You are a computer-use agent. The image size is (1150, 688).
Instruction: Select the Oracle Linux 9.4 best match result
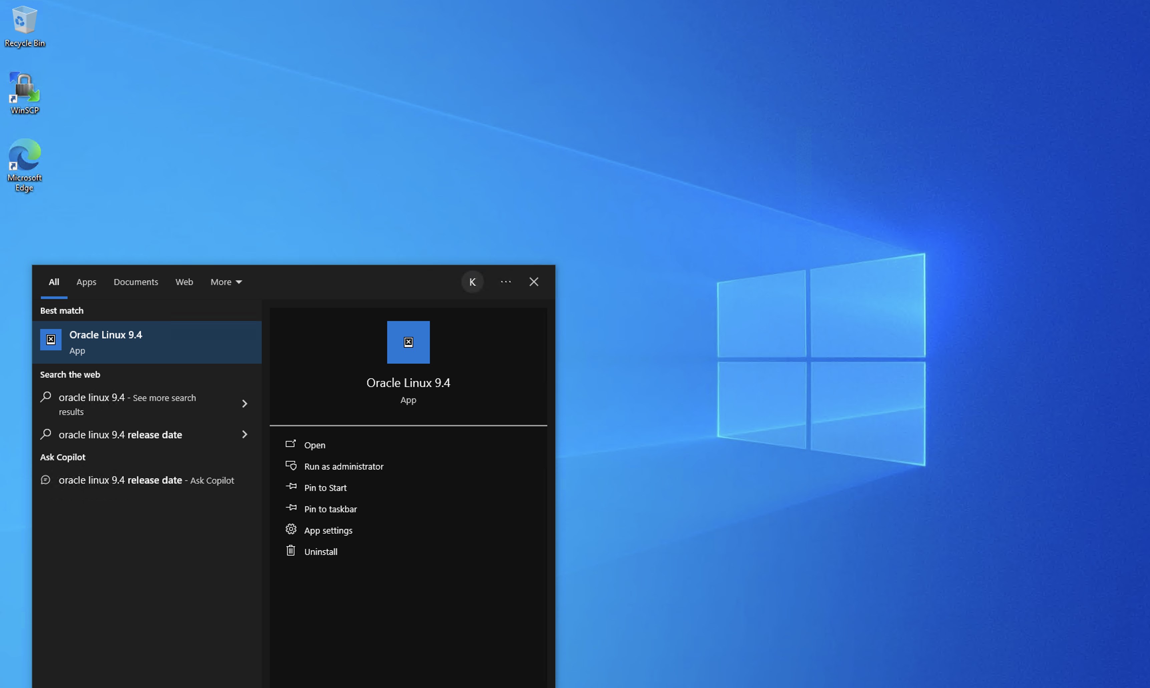click(147, 342)
